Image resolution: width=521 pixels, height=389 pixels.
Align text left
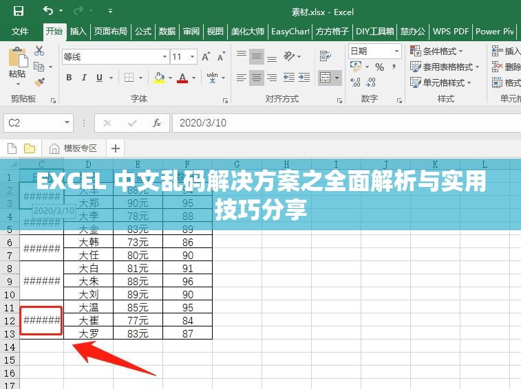pos(241,78)
